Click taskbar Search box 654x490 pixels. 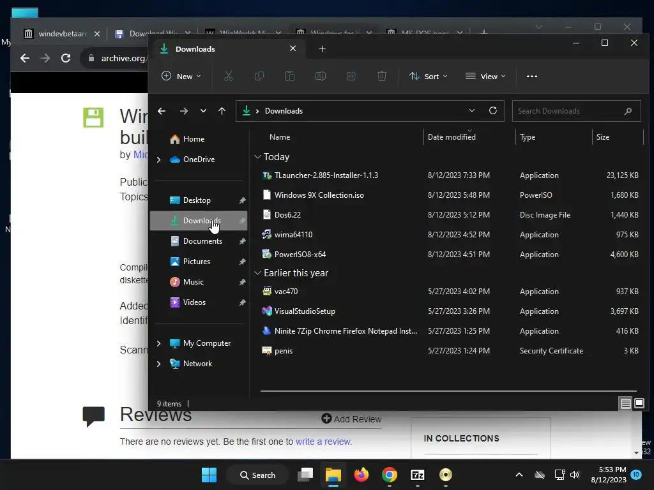pos(257,475)
